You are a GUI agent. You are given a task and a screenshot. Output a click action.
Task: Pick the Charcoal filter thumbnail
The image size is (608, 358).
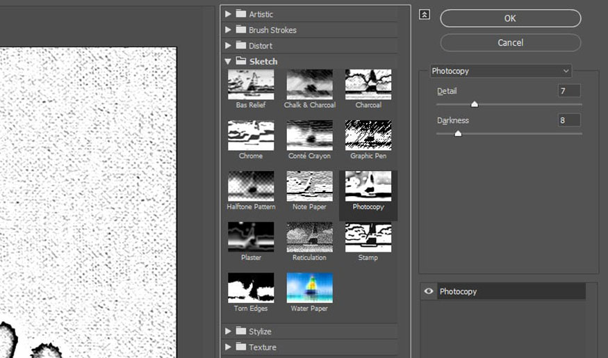coord(368,85)
